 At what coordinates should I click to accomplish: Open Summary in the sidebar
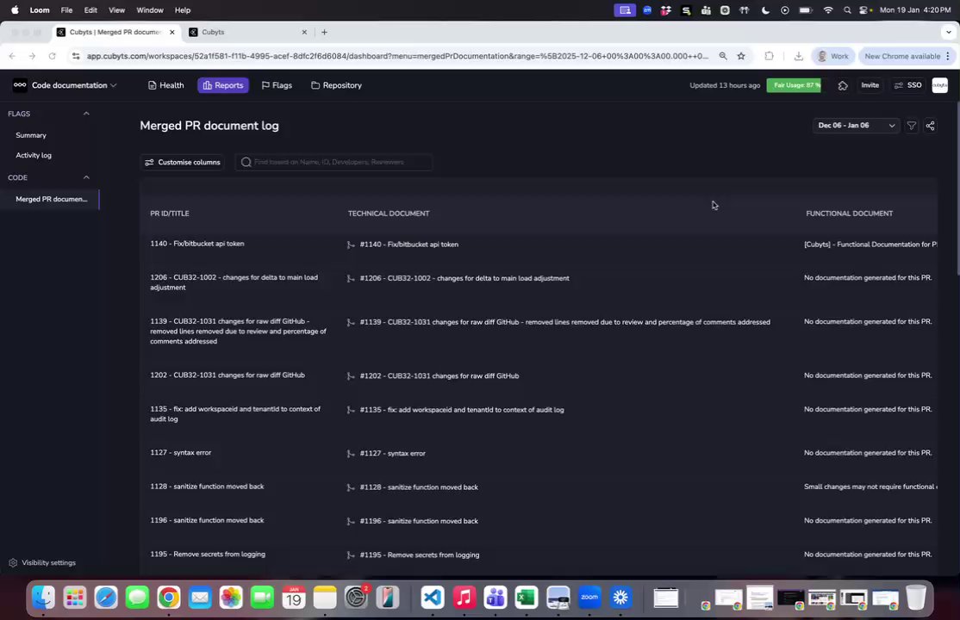[31, 135]
